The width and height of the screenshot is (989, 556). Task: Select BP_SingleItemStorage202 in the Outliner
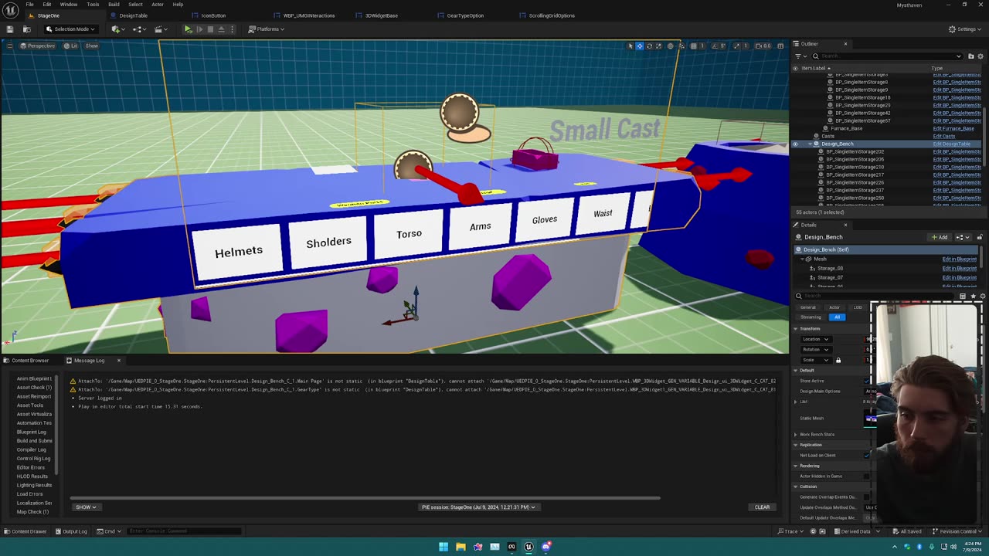pos(855,151)
